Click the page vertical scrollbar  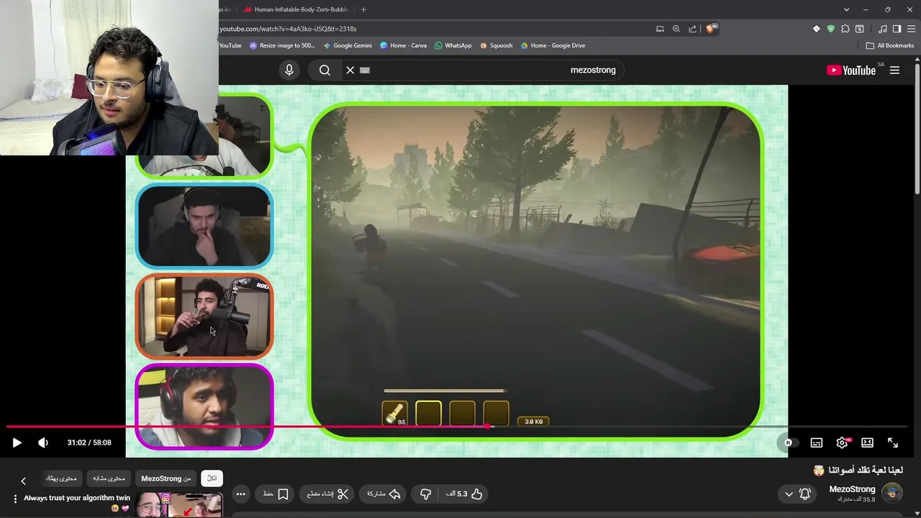click(x=917, y=129)
